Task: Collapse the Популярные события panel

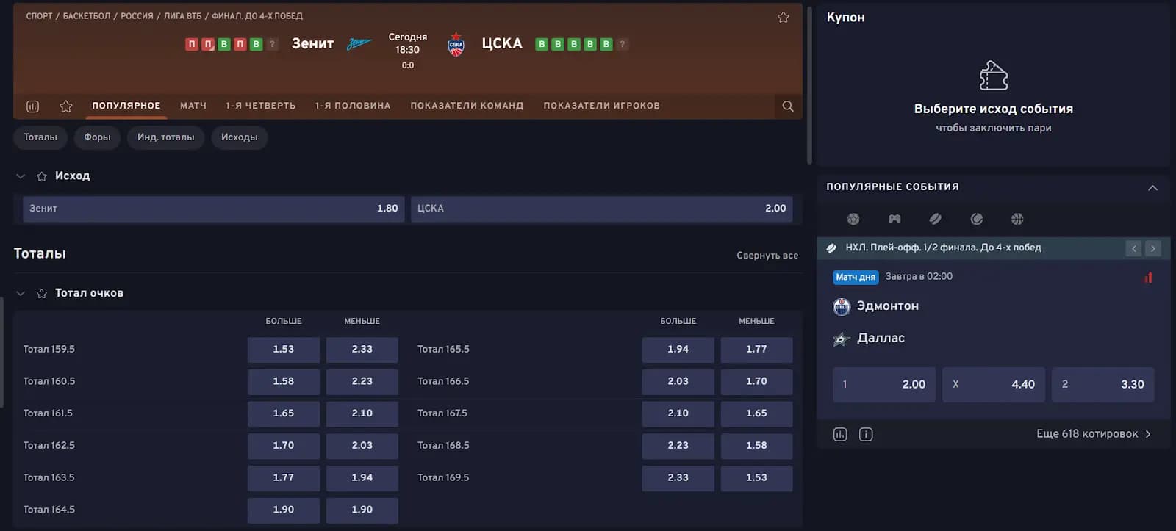Action: tap(1152, 187)
